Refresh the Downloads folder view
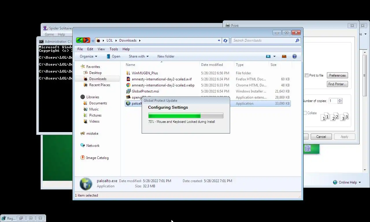Screen dimensions: 370x222 (225, 40)
